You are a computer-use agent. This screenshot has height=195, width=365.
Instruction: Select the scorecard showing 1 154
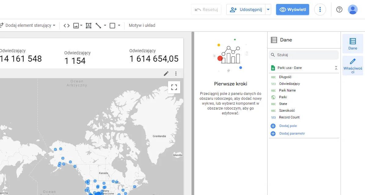78,58
